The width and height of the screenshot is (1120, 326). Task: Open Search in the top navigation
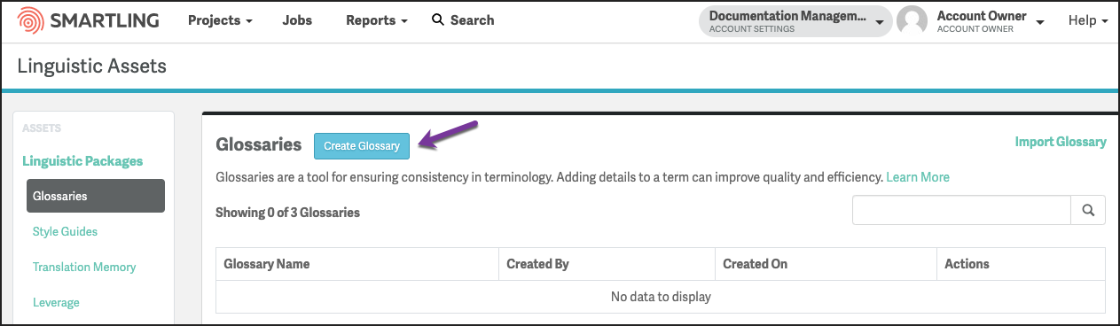coord(463,20)
